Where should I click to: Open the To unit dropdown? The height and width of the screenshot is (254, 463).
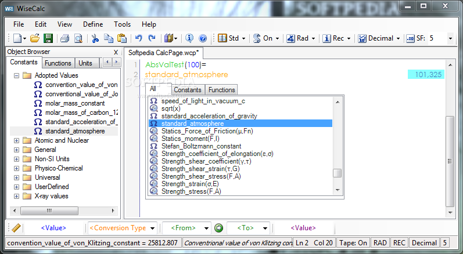click(265, 228)
